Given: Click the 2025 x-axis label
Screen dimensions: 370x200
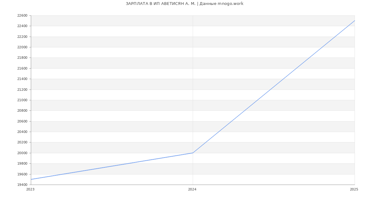Looking at the screenshot, I should pos(354,190).
